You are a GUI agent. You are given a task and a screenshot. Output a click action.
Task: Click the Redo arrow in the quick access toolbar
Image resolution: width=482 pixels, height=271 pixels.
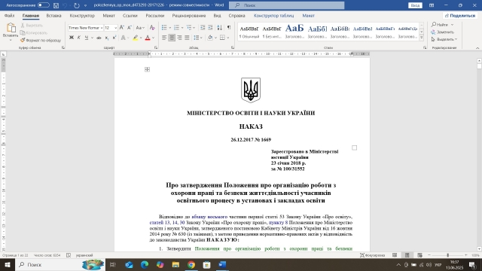coord(77,5)
